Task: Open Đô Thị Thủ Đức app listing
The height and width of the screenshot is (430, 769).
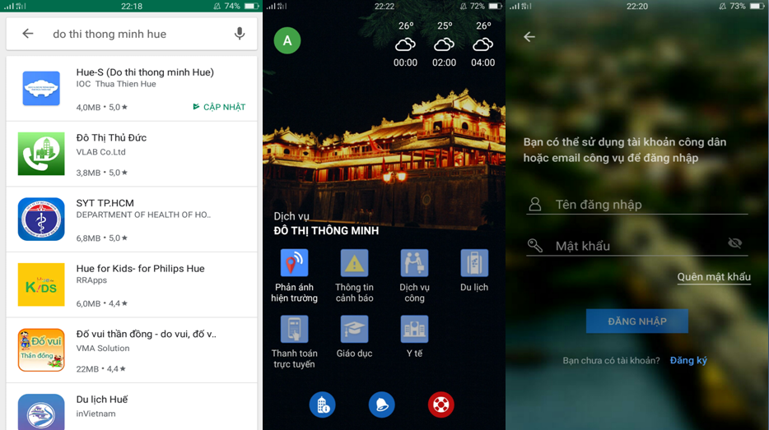Action: [132, 154]
